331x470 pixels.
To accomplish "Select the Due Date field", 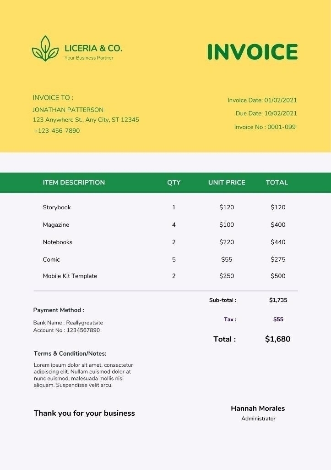I will (266, 113).
